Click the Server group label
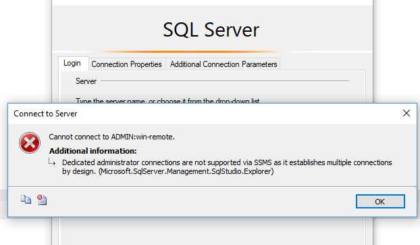This screenshot has height=245, width=420. [86, 81]
